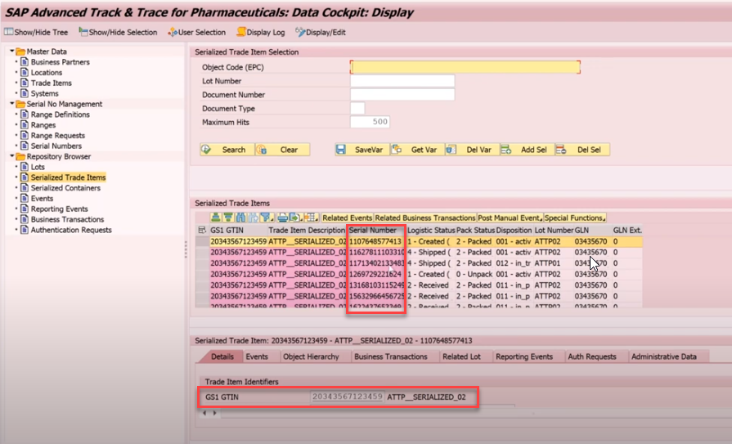The image size is (732, 444).
Task: Switch to the Details tab
Action: [222, 357]
